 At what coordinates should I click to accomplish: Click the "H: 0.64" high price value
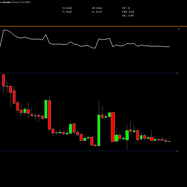pos(97,8)
